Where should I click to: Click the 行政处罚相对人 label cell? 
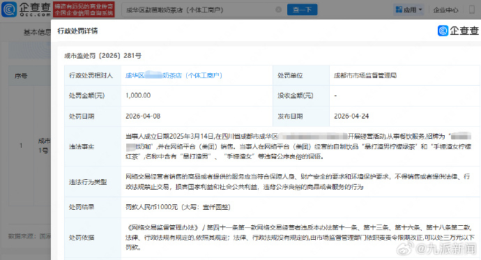coord(93,75)
